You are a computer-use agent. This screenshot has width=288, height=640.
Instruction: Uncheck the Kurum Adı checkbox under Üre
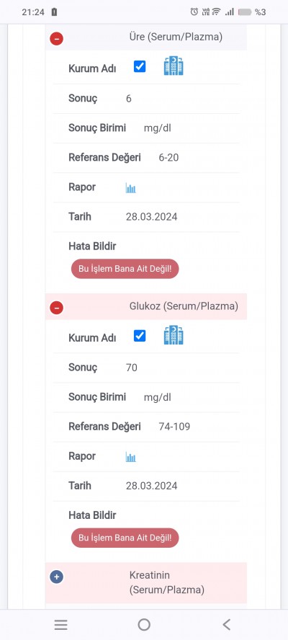[x=140, y=66]
